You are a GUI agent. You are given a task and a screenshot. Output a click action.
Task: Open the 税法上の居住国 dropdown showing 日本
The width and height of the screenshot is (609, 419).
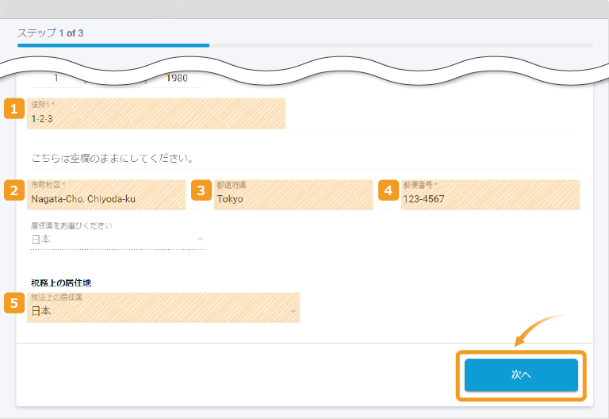pos(163,307)
